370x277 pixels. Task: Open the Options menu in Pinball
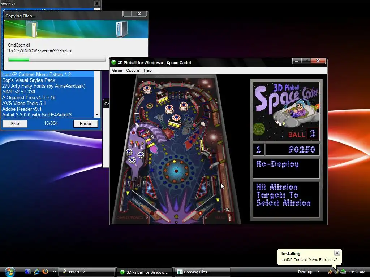click(x=133, y=70)
